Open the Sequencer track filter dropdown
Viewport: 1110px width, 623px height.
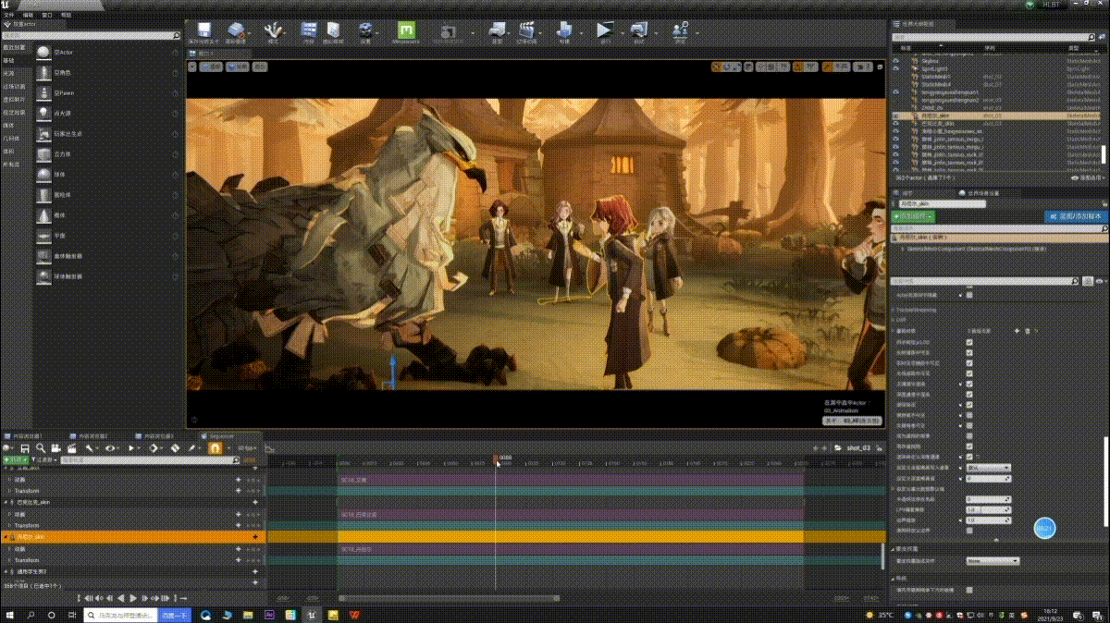(44, 459)
